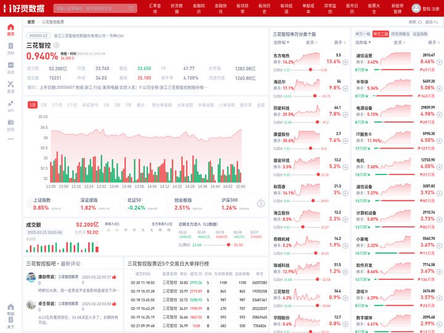Open the 关于 about icon at sidebar bottom
444x333 pixels.
(x=10, y=319)
